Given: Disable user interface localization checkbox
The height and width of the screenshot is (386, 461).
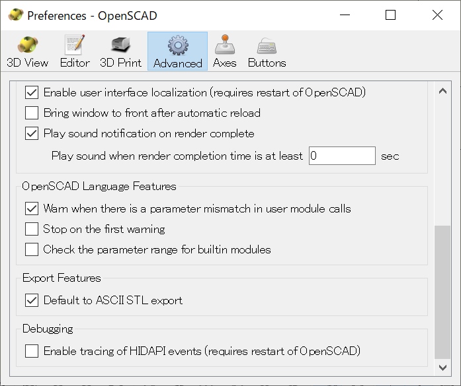Looking at the screenshot, I should 32,92.
